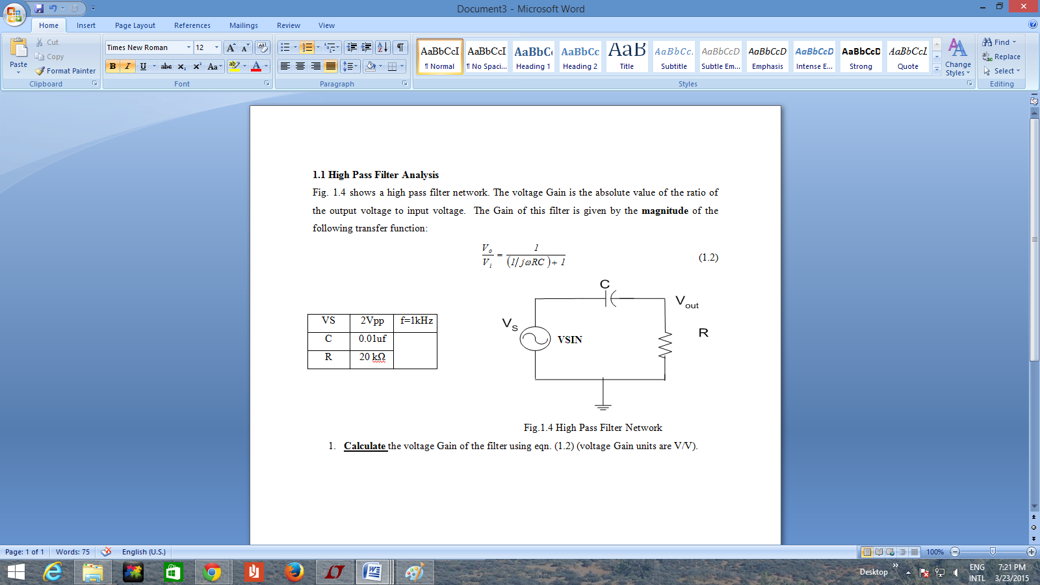1040x585 pixels.
Task: Click the Paste clipboard icon
Action: pyautogui.click(x=19, y=47)
